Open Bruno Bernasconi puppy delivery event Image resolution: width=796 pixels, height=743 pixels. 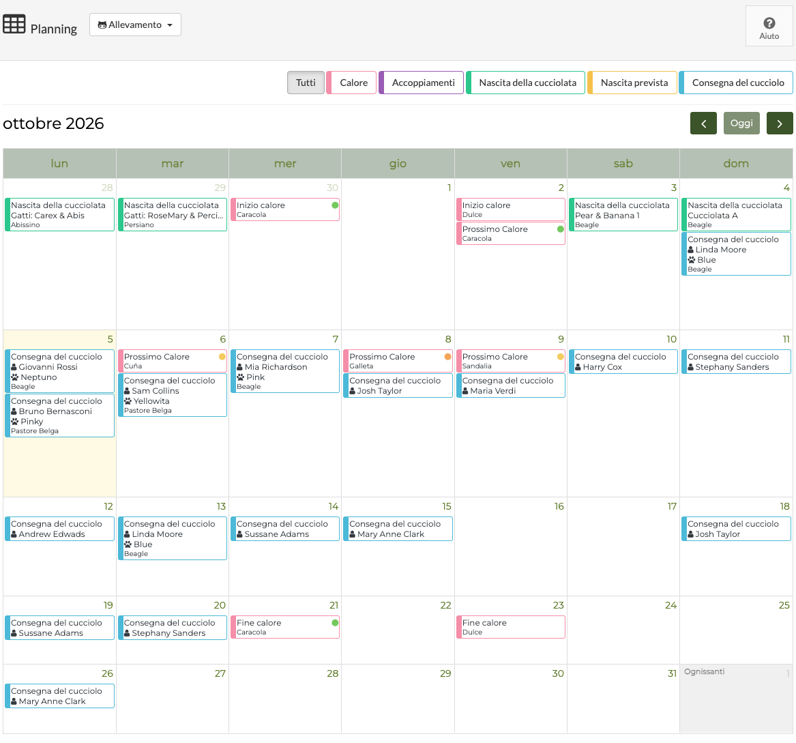[60, 416]
